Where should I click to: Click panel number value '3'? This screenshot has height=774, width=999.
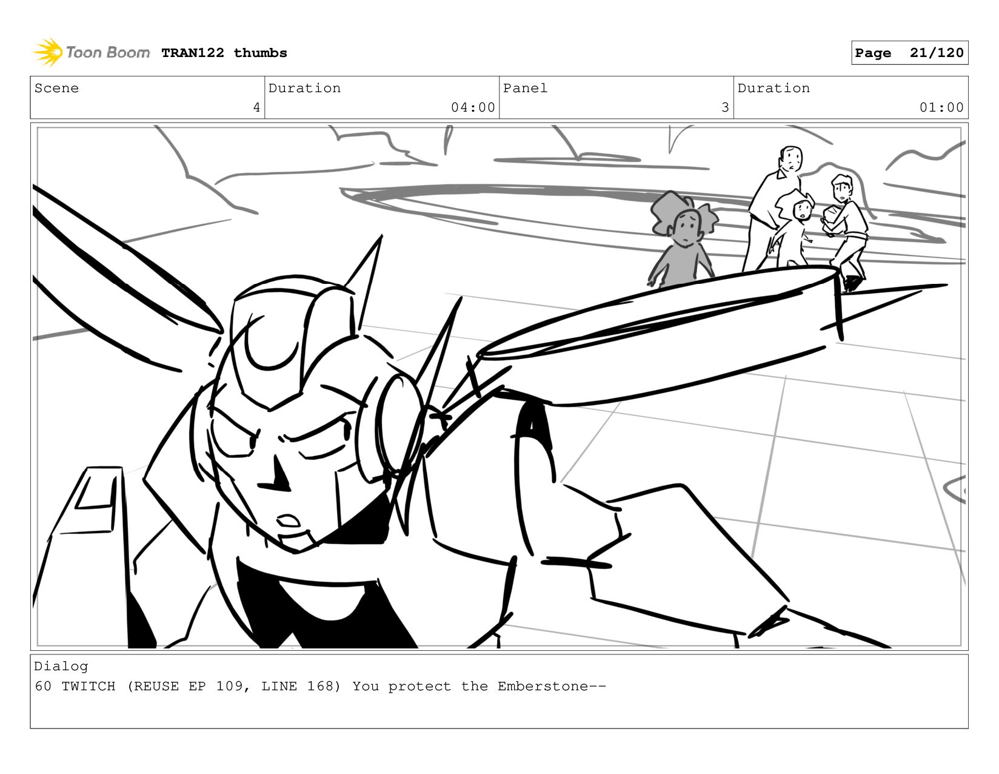pos(725,107)
